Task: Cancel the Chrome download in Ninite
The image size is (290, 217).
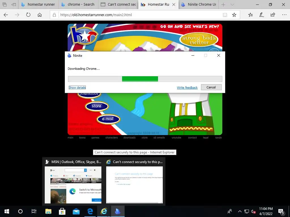Action: pyautogui.click(x=211, y=87)
